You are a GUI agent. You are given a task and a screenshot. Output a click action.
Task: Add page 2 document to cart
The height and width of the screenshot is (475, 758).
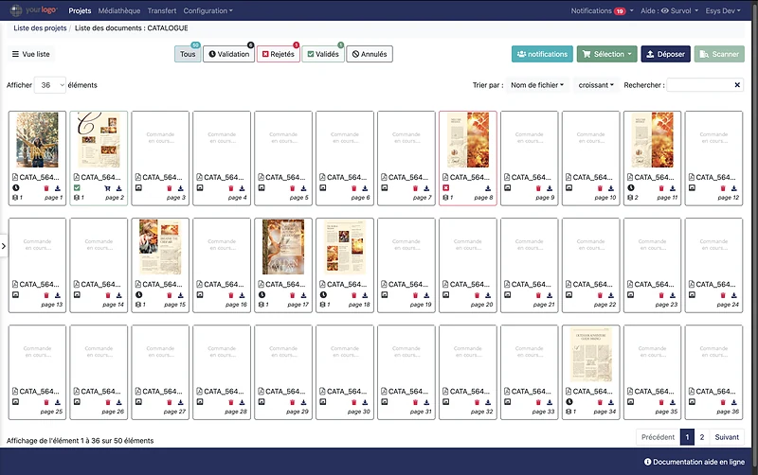107,188
